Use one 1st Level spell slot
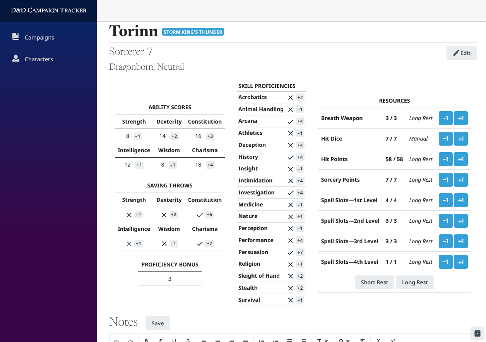 click(x=445, y=200)
